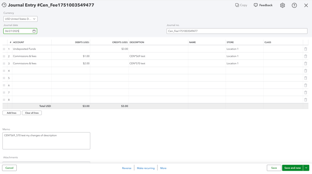
Task: Click Clear all lines button
Action: (x=32, y=113)
